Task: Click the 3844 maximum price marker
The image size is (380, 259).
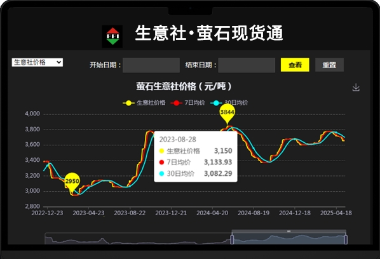Action: tap(227, 113)
